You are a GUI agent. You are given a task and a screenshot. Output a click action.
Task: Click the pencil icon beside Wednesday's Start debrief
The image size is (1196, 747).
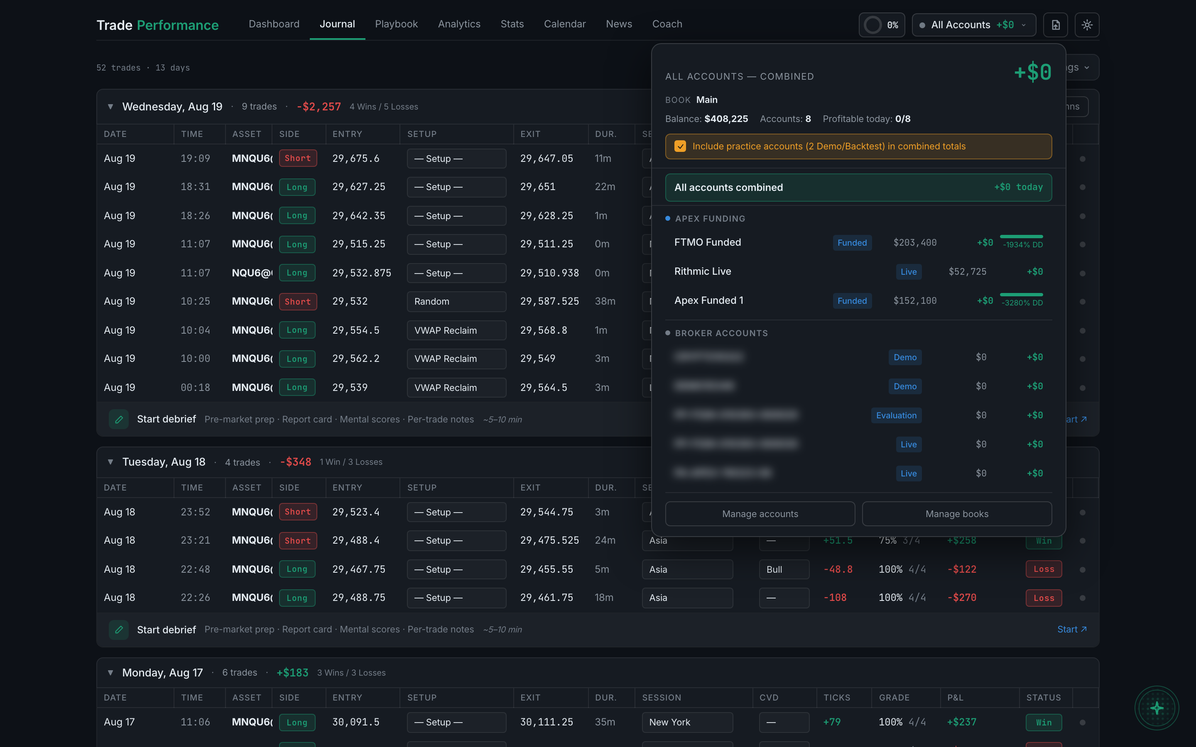[x=119, y=420]
